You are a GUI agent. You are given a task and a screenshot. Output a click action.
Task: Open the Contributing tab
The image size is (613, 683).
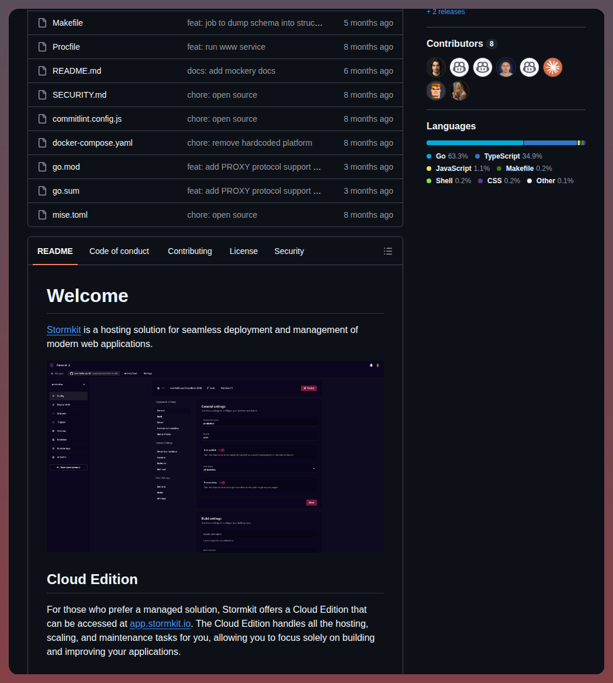(190, 251)
